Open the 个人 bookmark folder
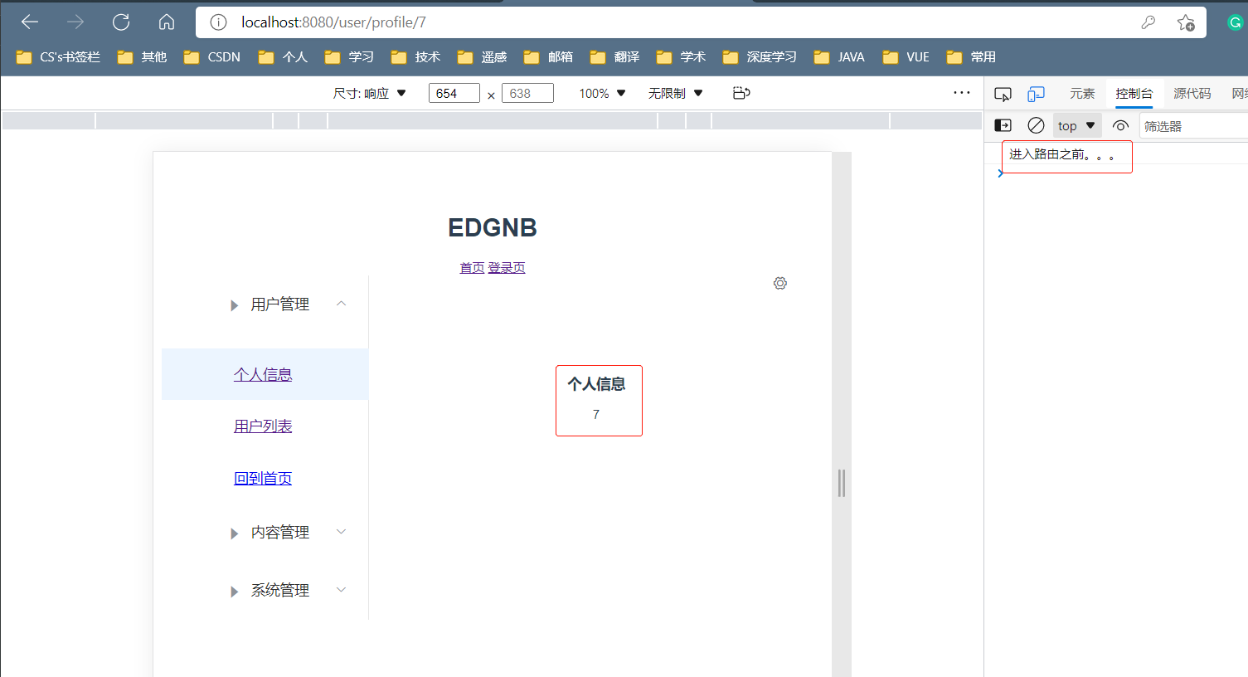 (x=283, y=57)
